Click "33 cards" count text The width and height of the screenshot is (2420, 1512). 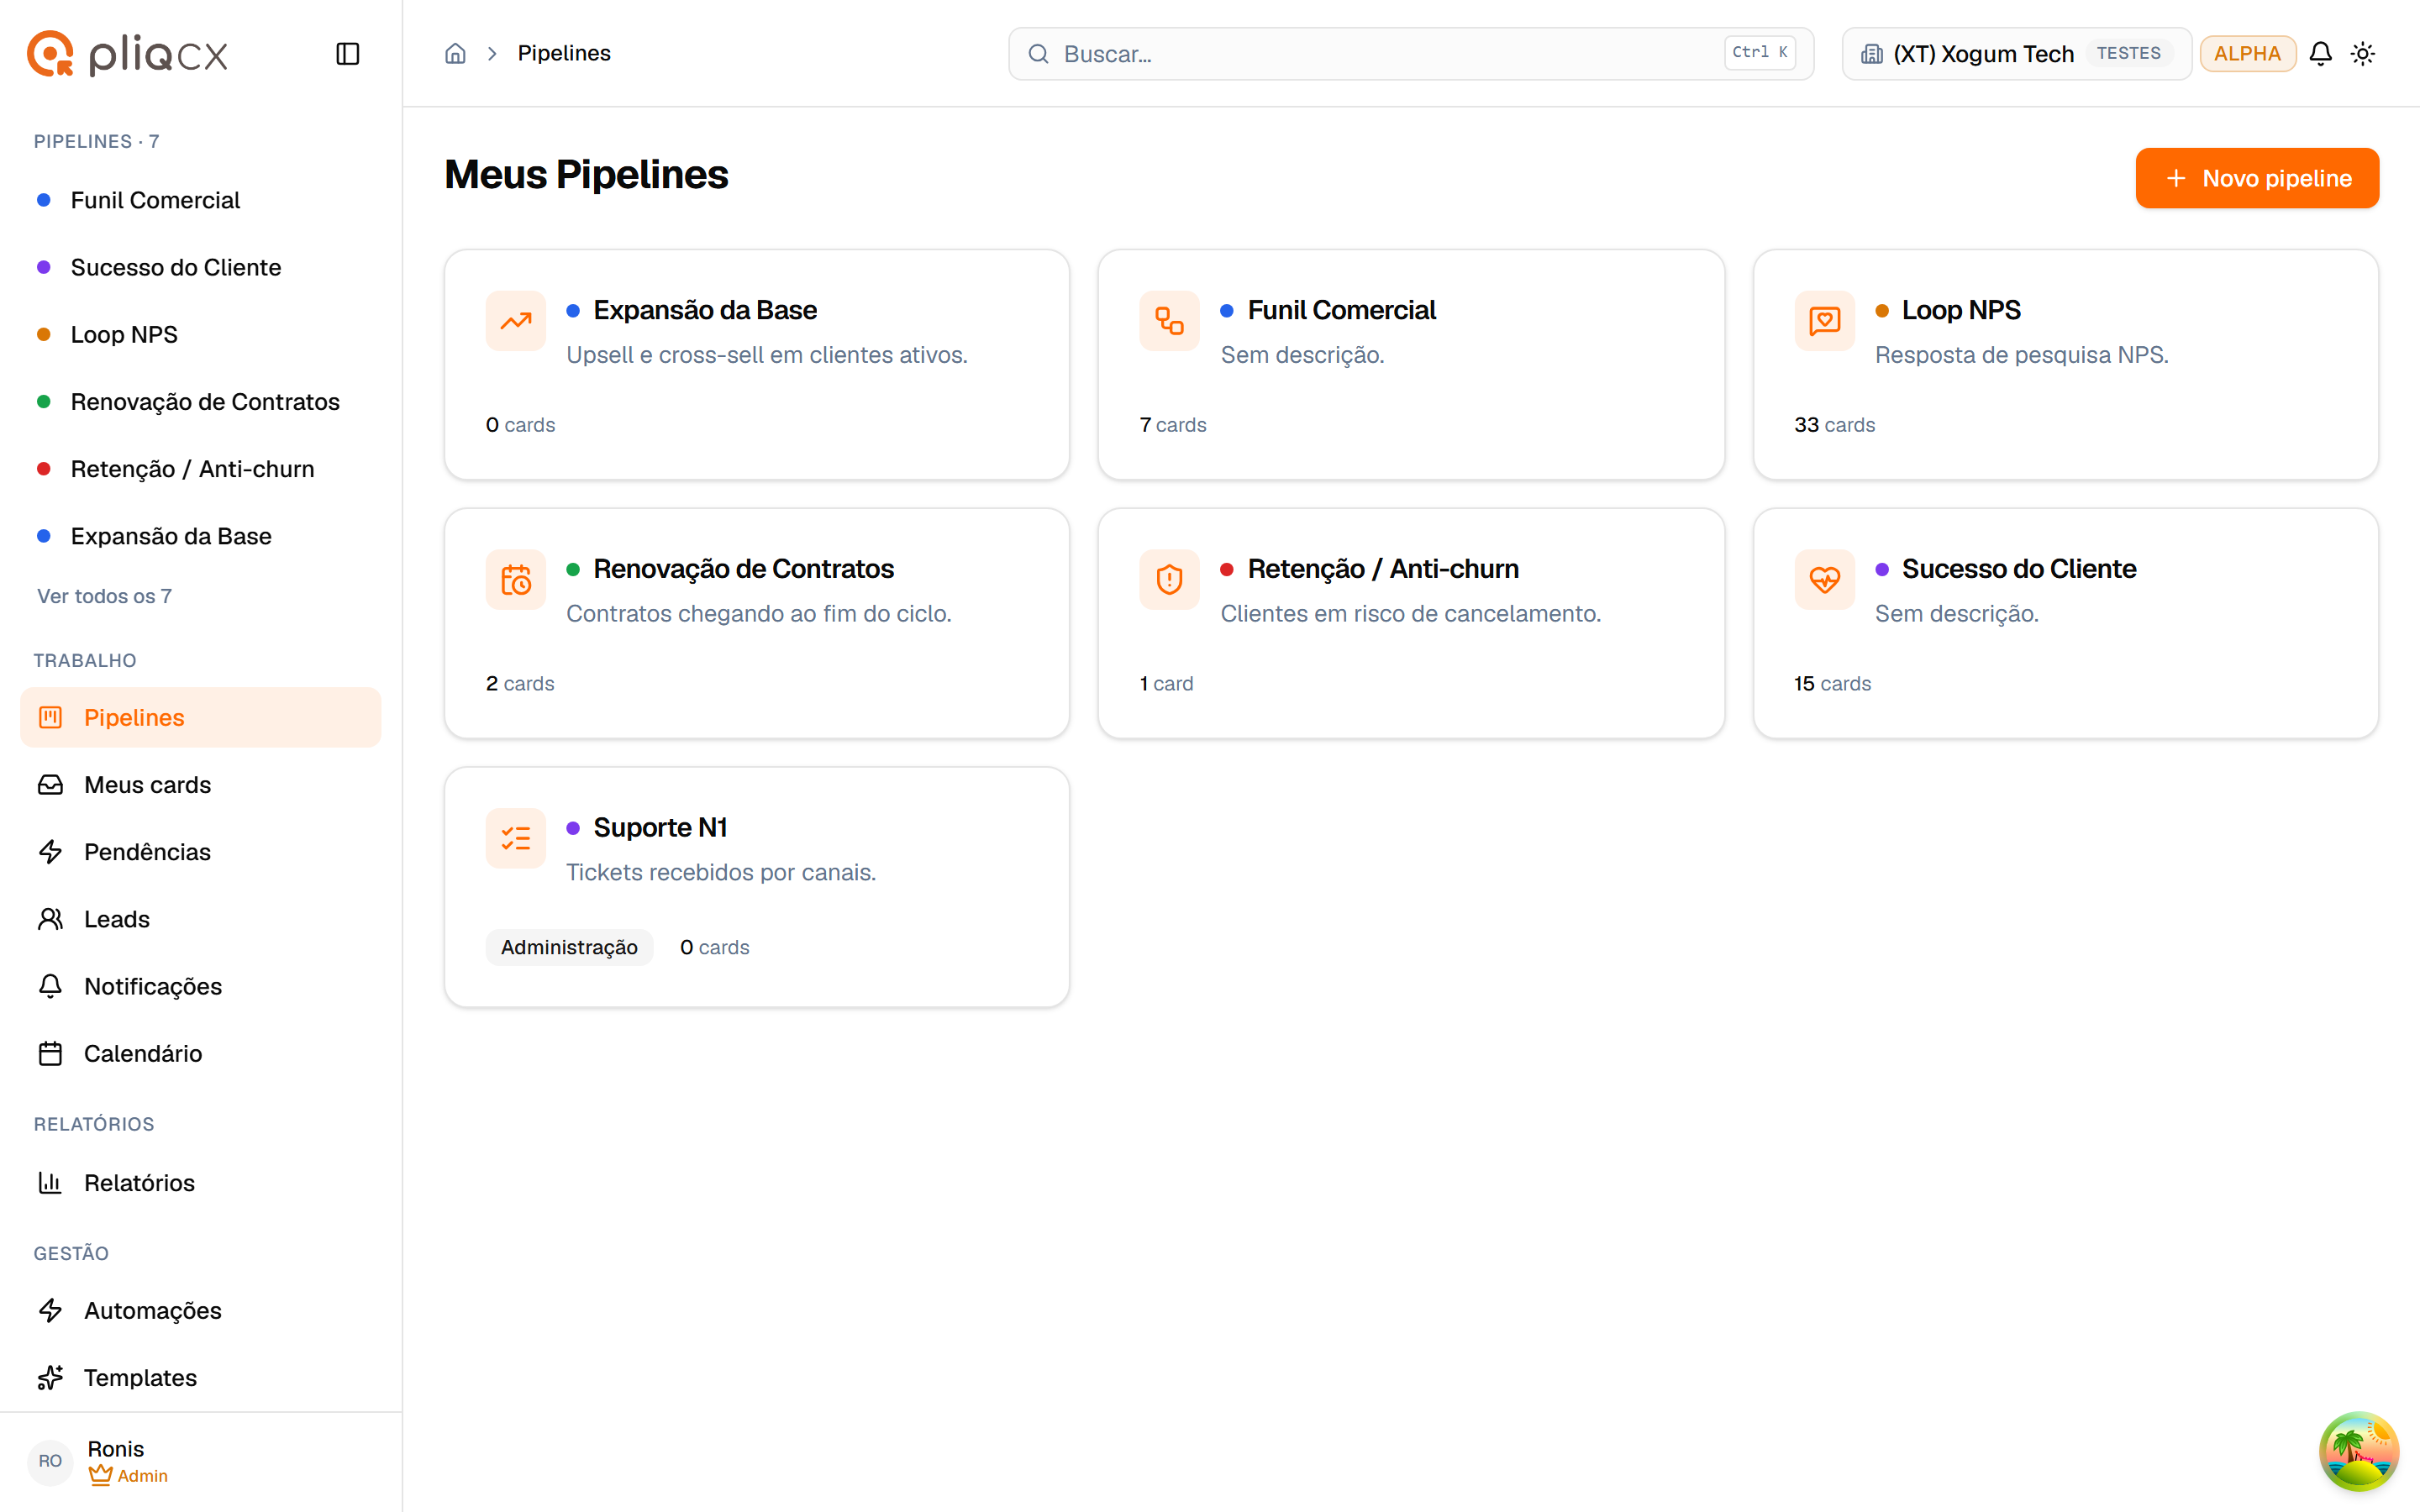[1834, 425]
